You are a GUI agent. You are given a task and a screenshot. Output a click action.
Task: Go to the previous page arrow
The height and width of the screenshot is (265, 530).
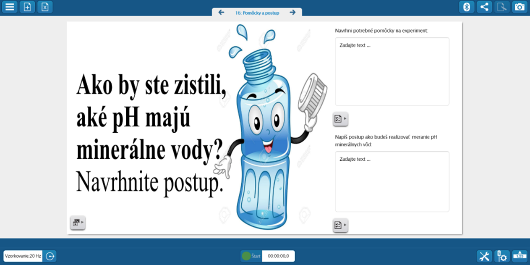point(221,13)
